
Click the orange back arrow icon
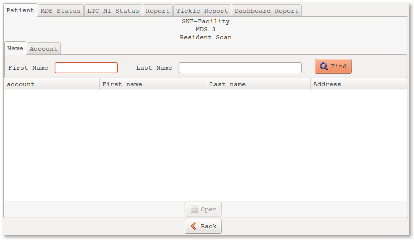click(x=194, y=226)
